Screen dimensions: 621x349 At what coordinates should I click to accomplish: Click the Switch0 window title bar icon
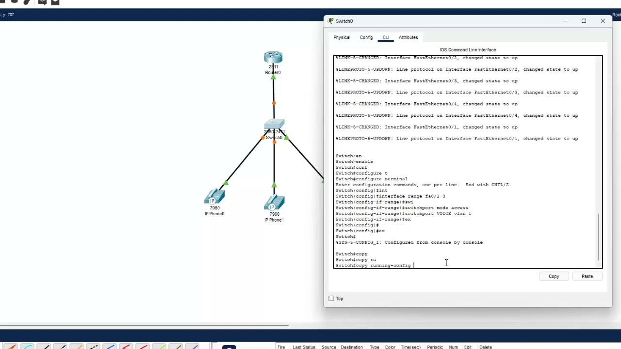point(331,21)
